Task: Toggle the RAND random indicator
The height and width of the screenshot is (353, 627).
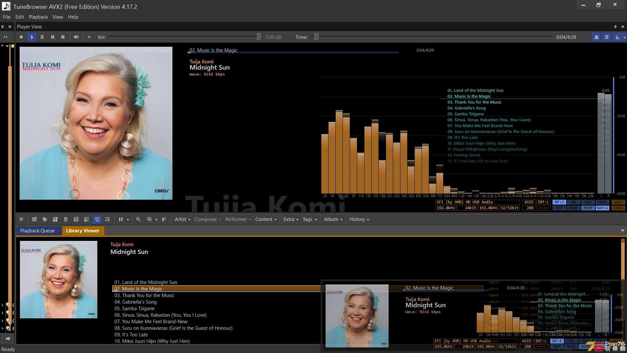Action: (x=573, y=208)
